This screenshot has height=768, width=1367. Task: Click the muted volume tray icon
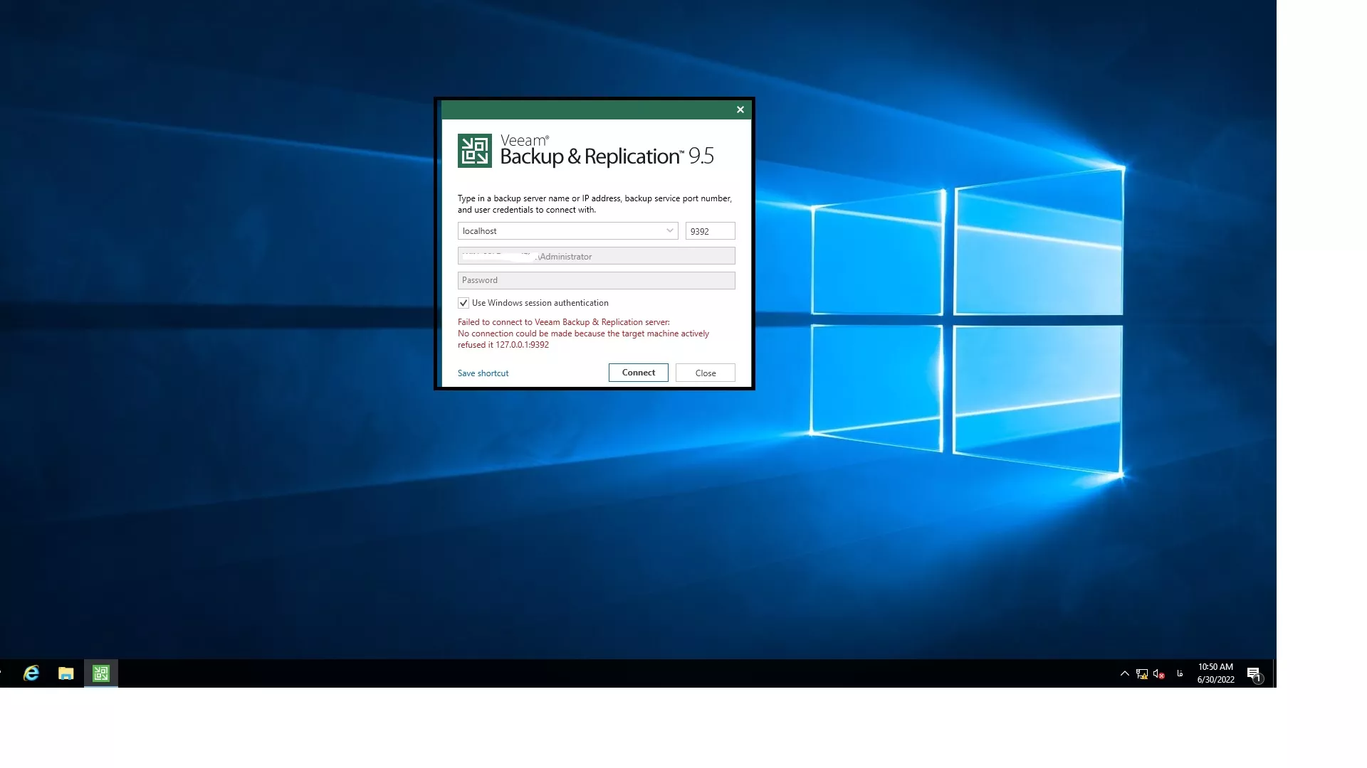coord(1158,674)
